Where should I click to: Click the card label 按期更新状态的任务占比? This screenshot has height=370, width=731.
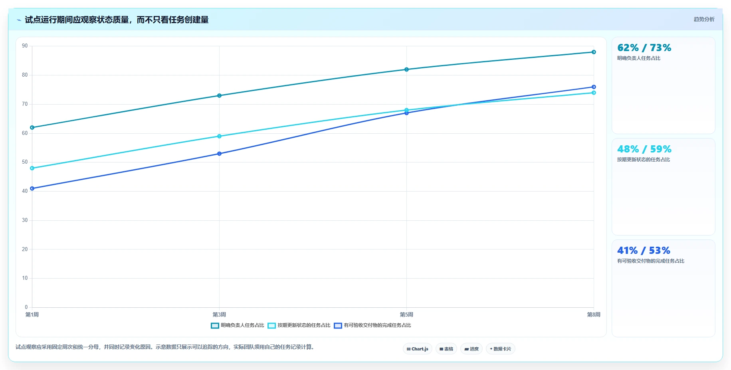pyautogui.click(x=644, y=160)
